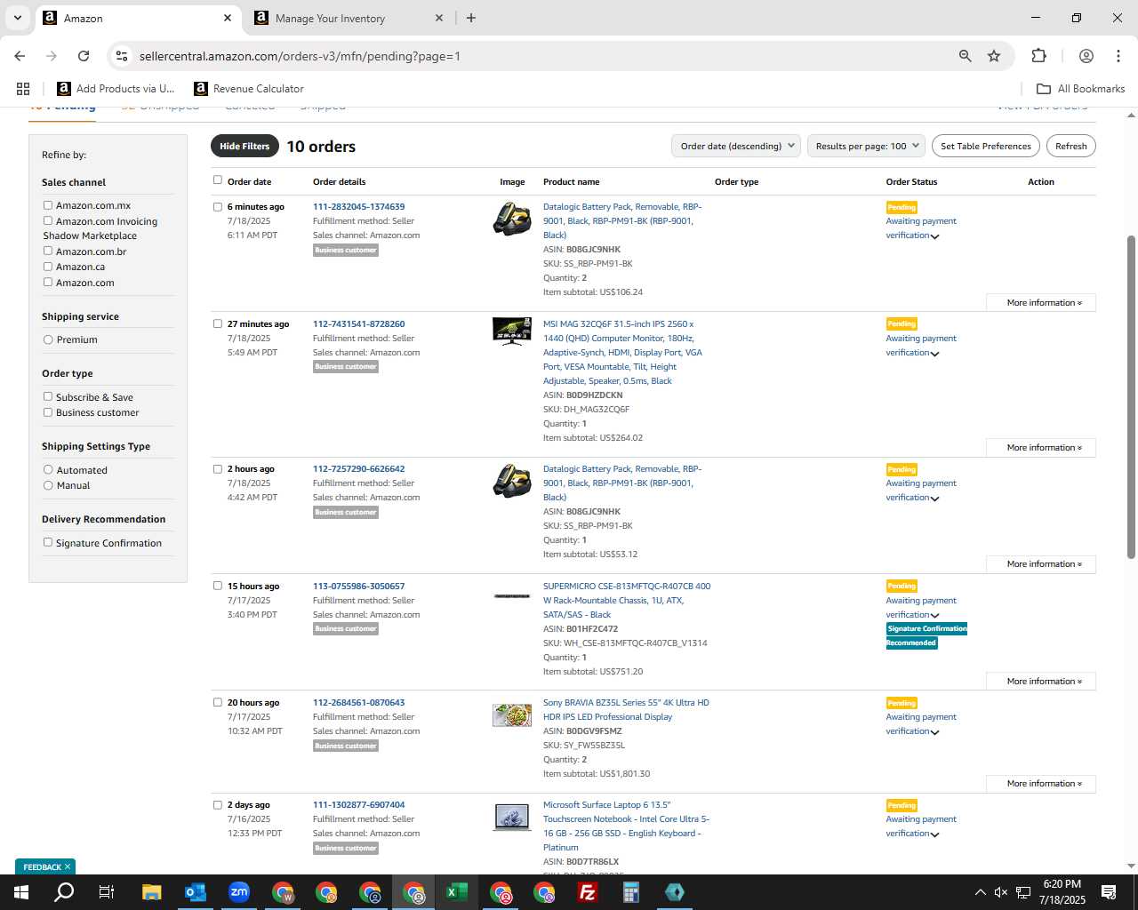Open a new browser tab
The width and height of the screenshot is (1138, 910).
click(x=471, y=18)
